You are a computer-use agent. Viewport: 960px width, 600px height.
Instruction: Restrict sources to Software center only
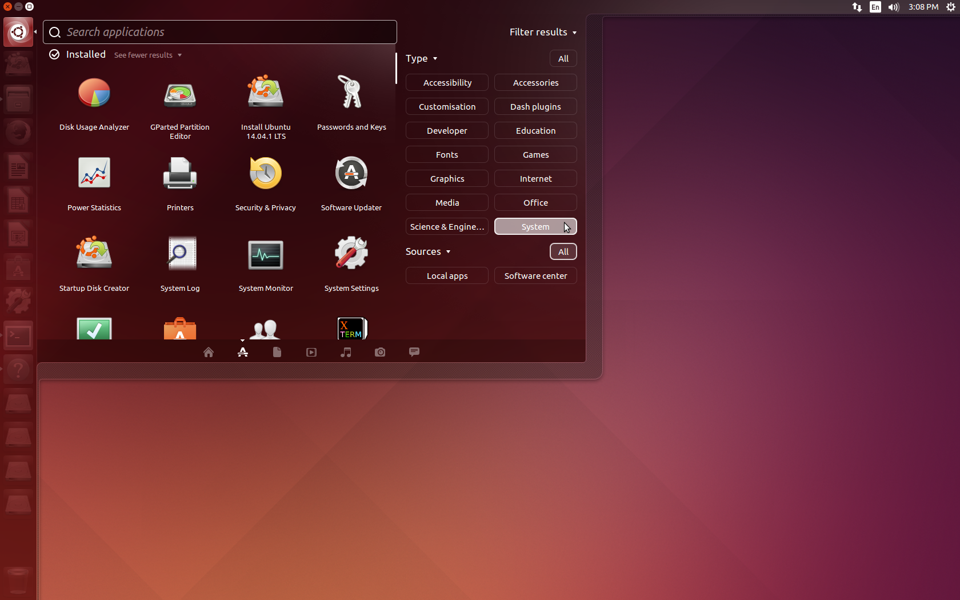click(x=535, y=275)
